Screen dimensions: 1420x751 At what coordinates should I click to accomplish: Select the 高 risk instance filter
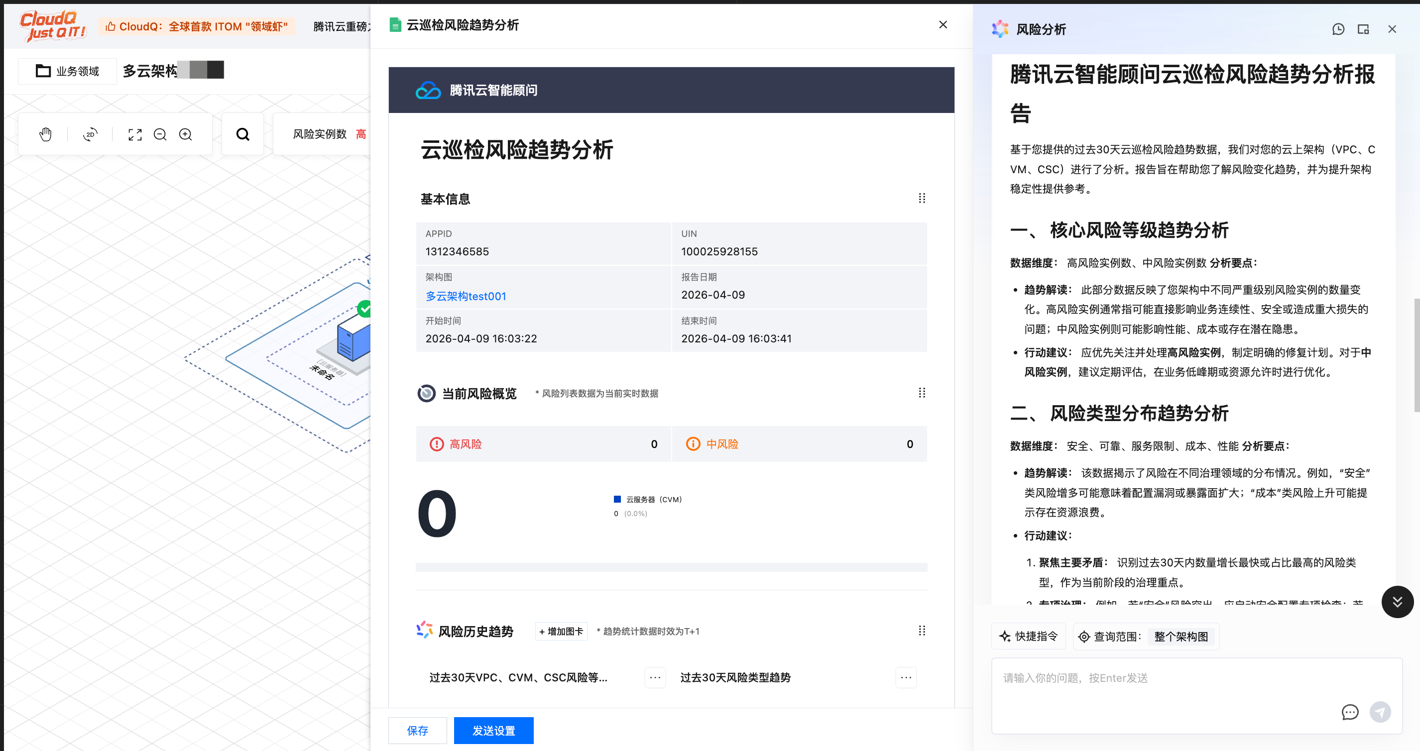(362, 134)
